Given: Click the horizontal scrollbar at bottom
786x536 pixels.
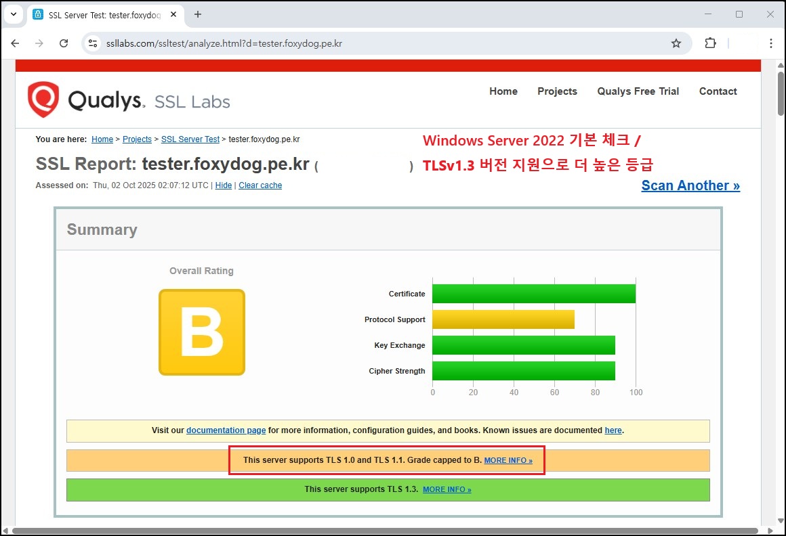Looking at the screenshot, I should [385, 531].
